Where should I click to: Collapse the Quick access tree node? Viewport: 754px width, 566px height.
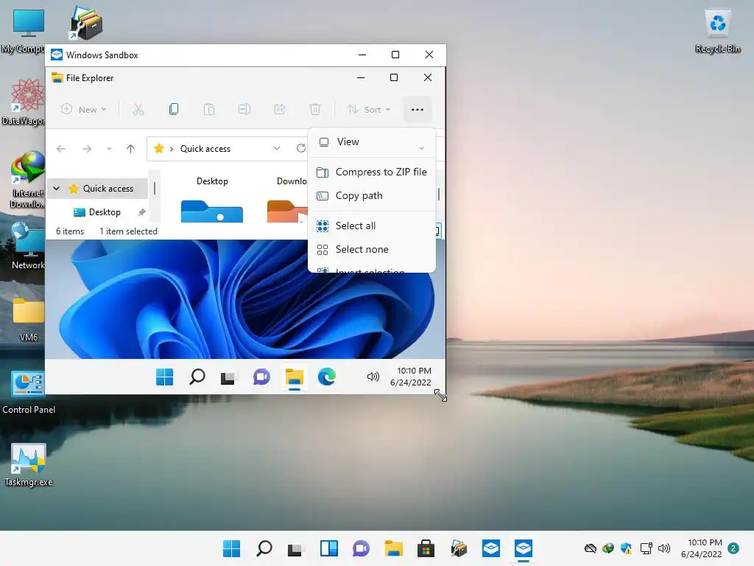pos(56,189)
